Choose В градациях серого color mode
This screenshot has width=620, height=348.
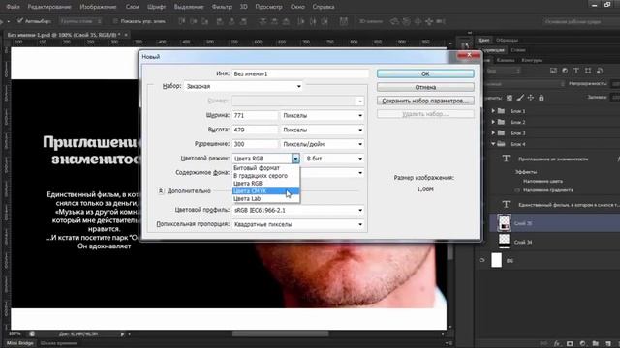click(x=265, y=176)
